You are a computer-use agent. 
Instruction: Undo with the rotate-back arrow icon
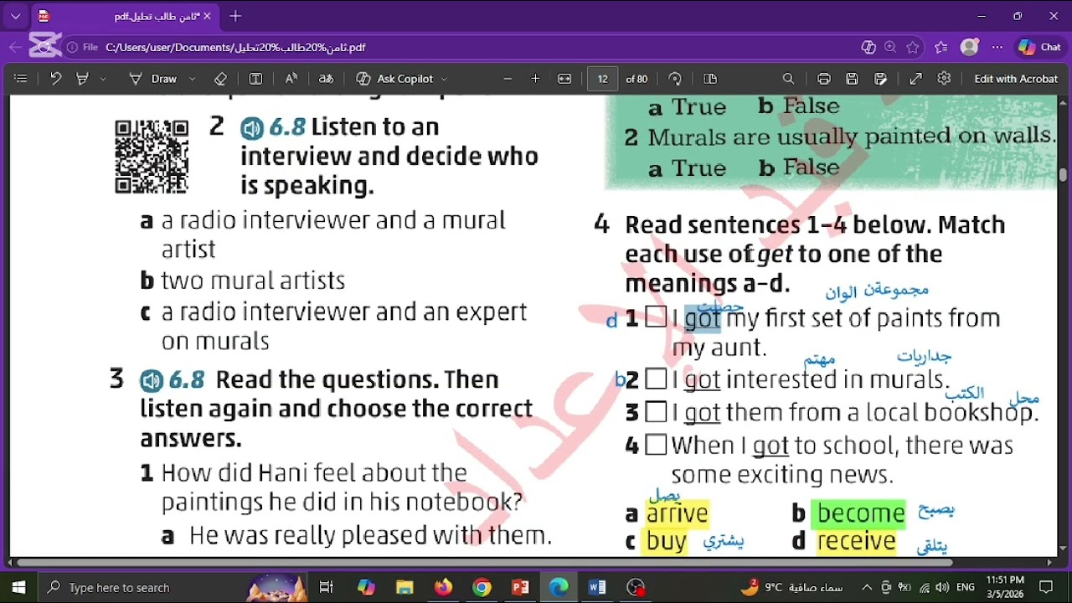(x=55, y=79)
